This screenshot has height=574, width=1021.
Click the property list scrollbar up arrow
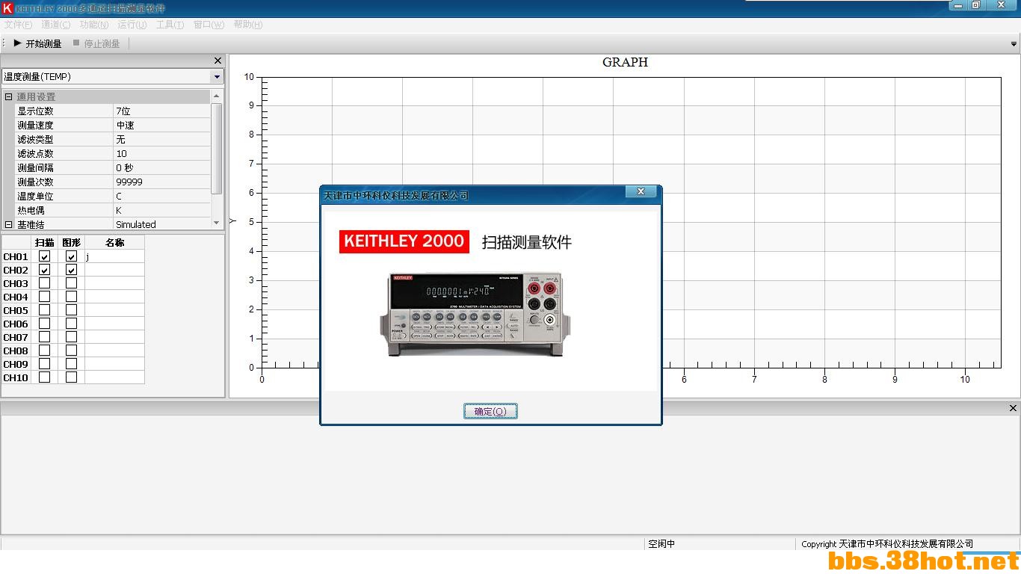click(217, 96)
